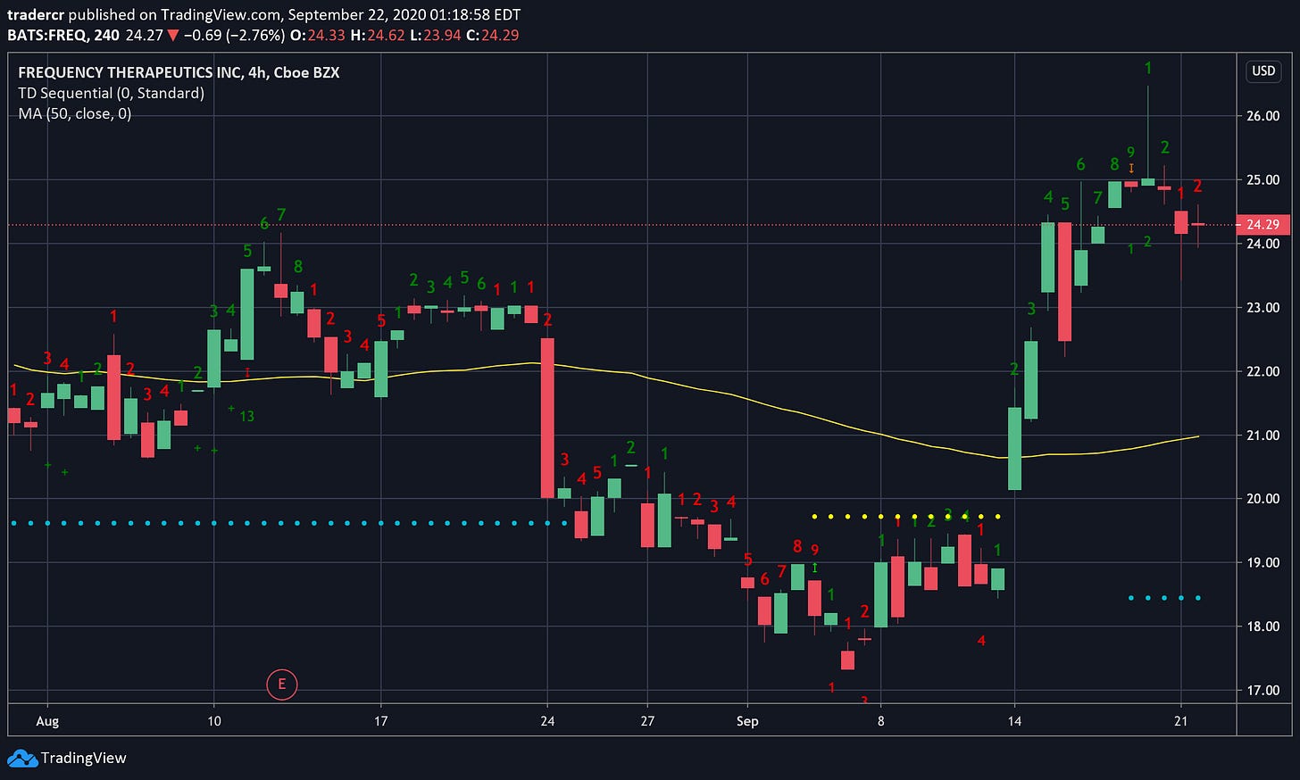Viewport: 1300px width, 780px height.
Task: Click the H:24.62 high value
Action: click(377, 36)
